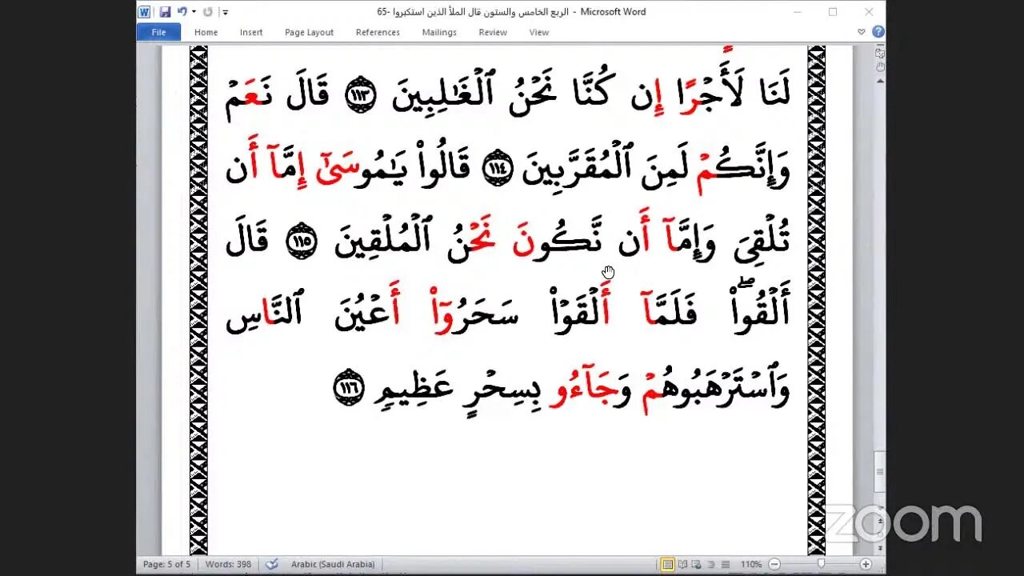Image resolution: width=1024 pixels, height=576 pixels.
Task: Open the Review tab
Action: (x=493, y=32)
